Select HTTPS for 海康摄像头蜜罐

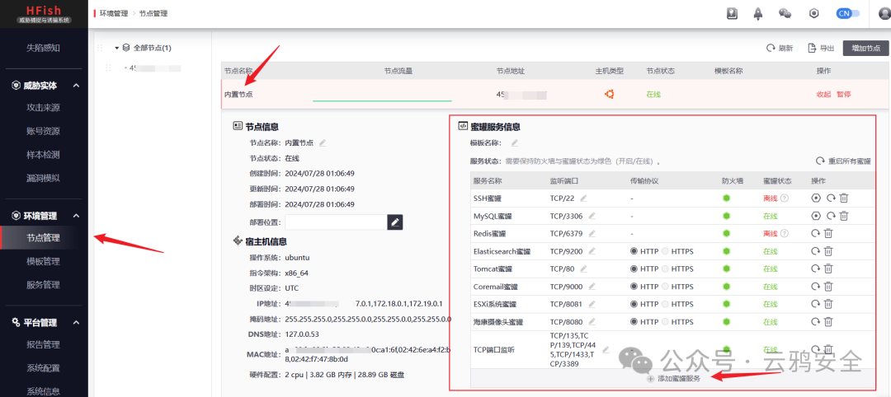(666, 321)
